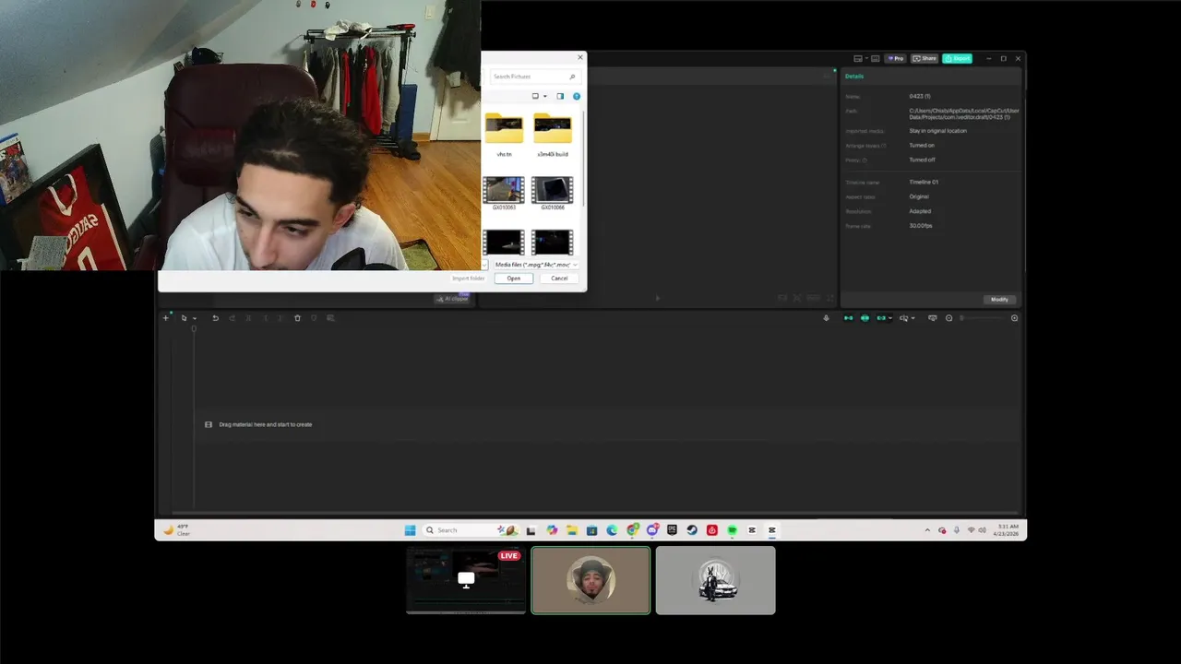
Task: Open Microsoft Edge from the taskbar
Action: 612,530
